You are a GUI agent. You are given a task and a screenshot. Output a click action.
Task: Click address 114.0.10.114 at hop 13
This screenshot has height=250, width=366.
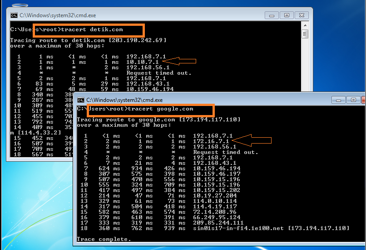click(x=215, y=201)
